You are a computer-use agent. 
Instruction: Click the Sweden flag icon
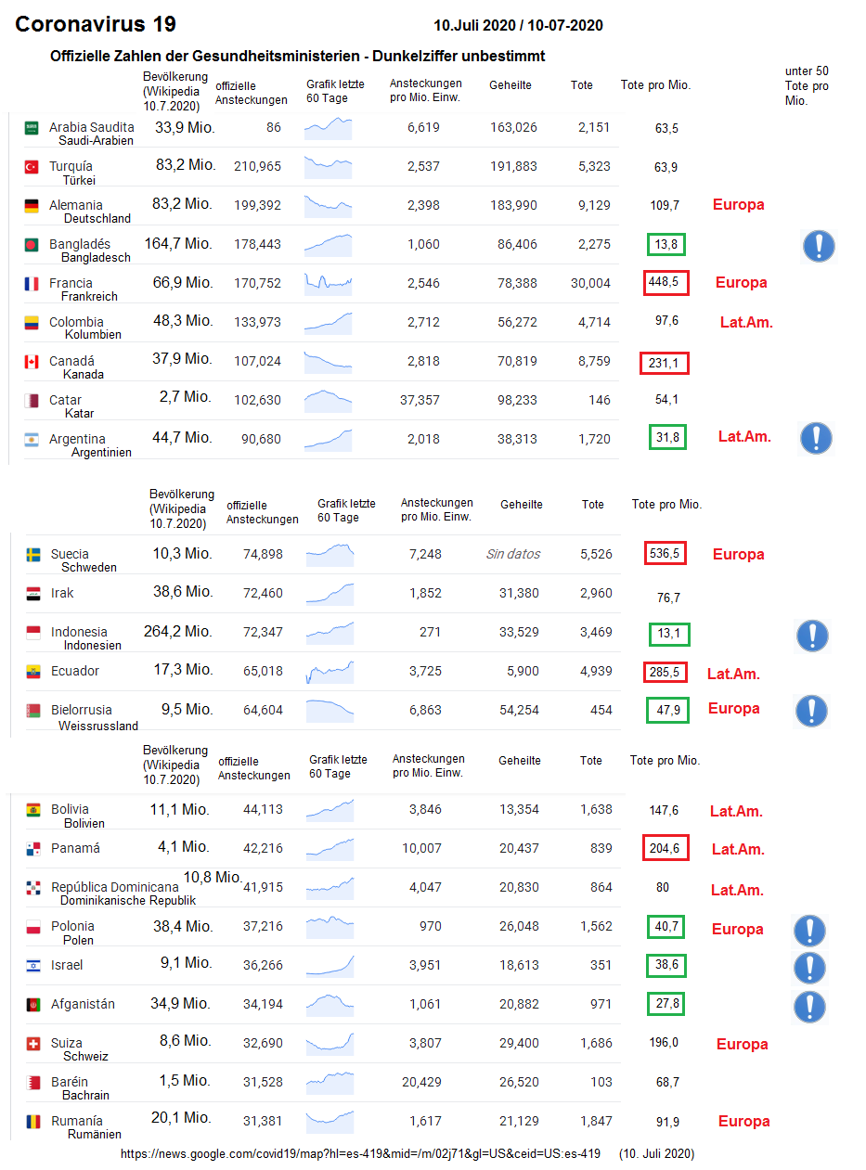coord(33,555)
